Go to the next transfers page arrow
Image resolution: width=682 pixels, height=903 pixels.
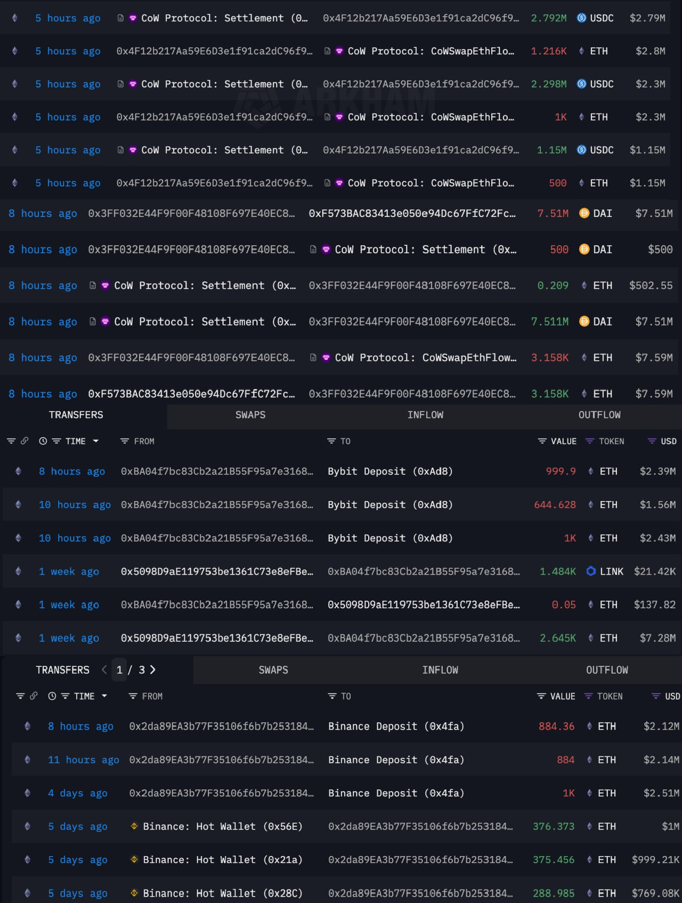(153, 670)
